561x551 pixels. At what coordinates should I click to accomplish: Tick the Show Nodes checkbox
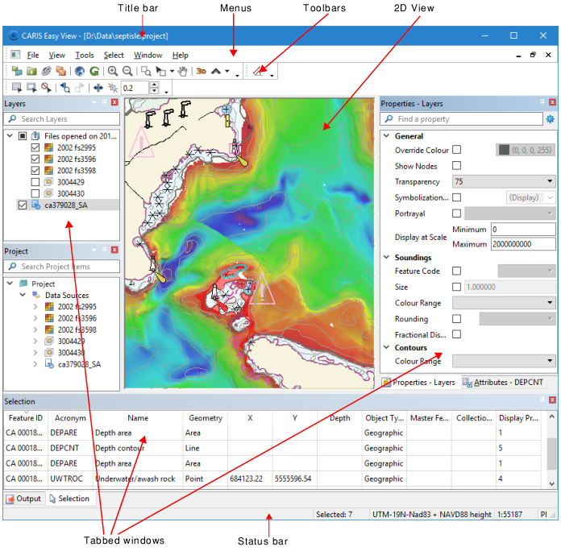point(457,166)
